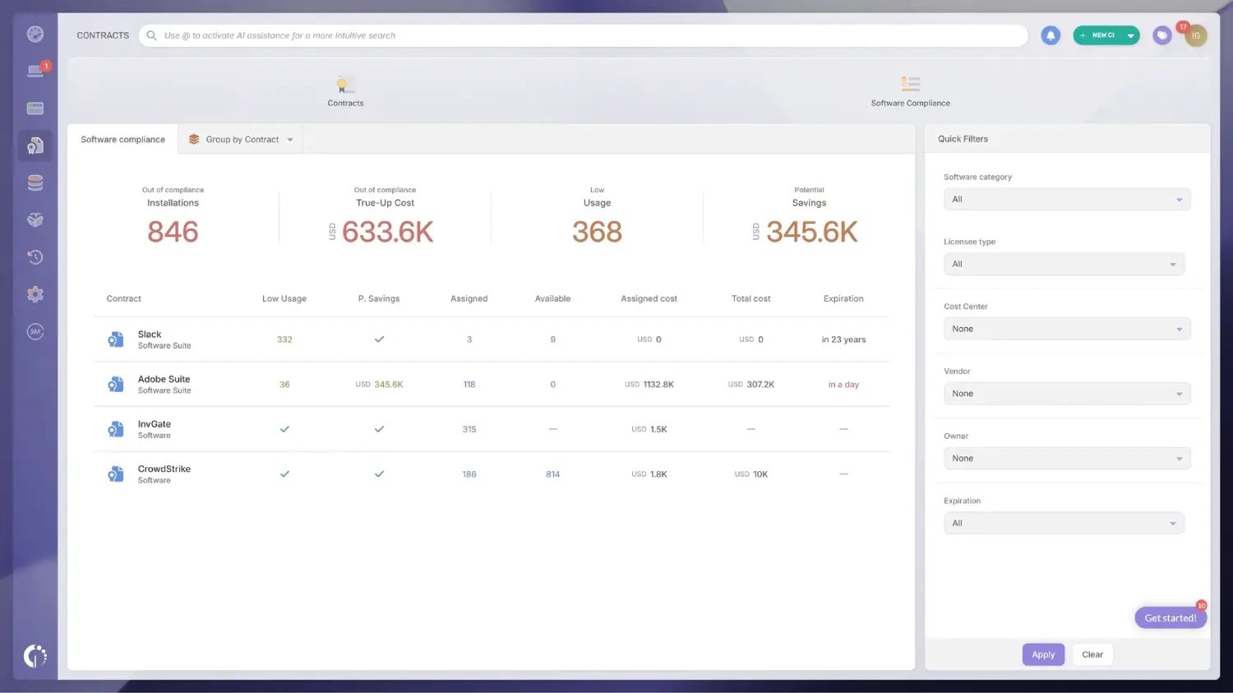Open the settings gear icon in sidebar
Image resolution: width=1233 pixels, height=693 pixels.
(35, 293)
